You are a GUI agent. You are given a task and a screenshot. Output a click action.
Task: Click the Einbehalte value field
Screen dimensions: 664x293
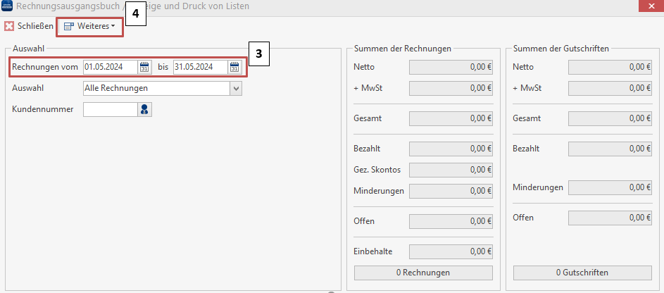tap(451, 251)
